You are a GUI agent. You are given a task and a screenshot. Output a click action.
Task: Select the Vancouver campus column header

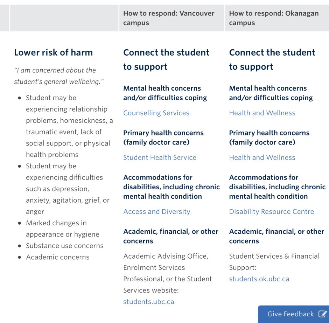point(169,18)
